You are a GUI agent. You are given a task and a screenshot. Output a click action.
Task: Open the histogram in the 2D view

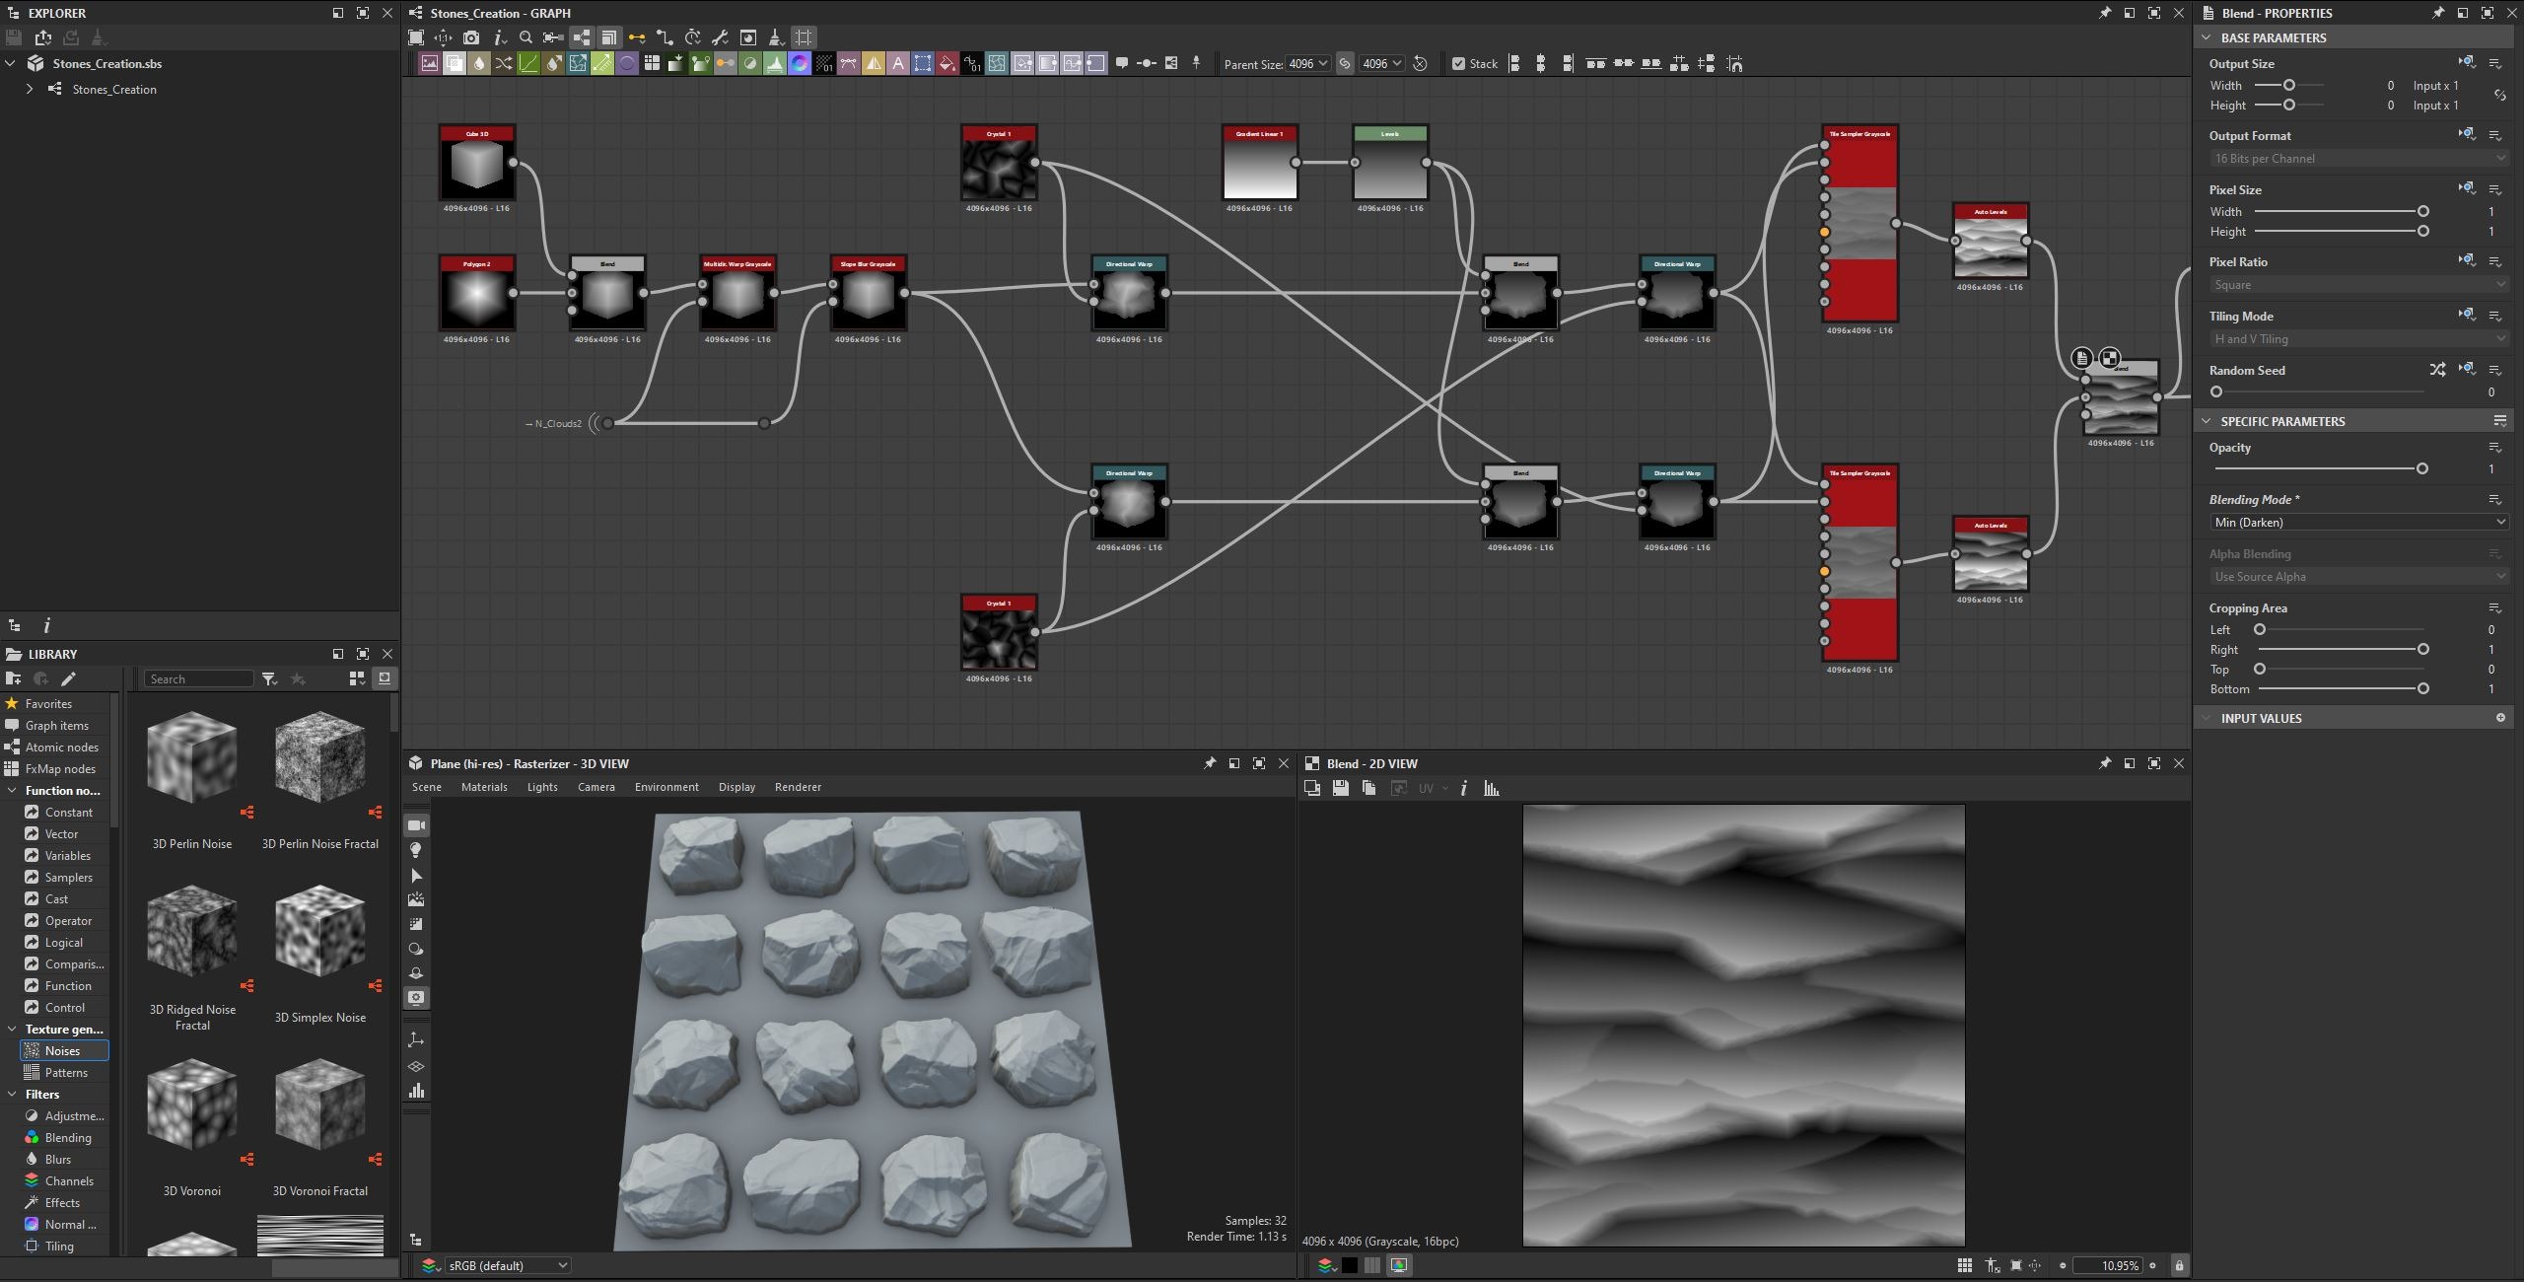coord(1492,788)
